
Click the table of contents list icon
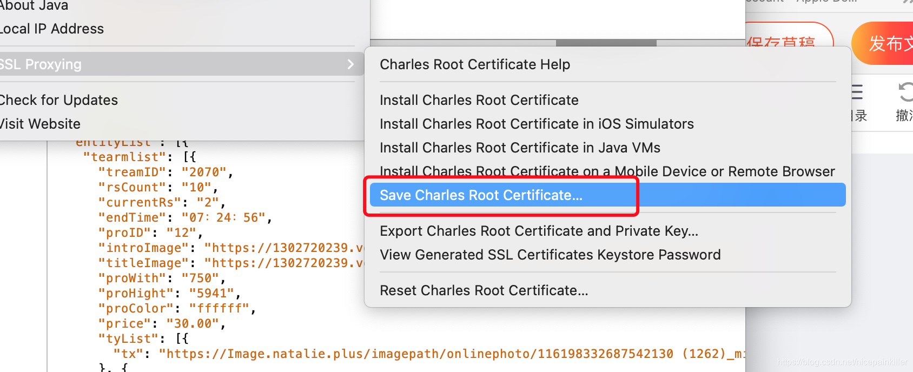[857, 92]
